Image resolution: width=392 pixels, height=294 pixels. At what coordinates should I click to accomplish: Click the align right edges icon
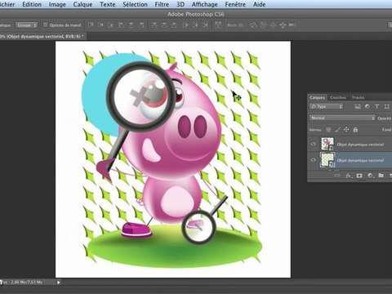[141, 25]
